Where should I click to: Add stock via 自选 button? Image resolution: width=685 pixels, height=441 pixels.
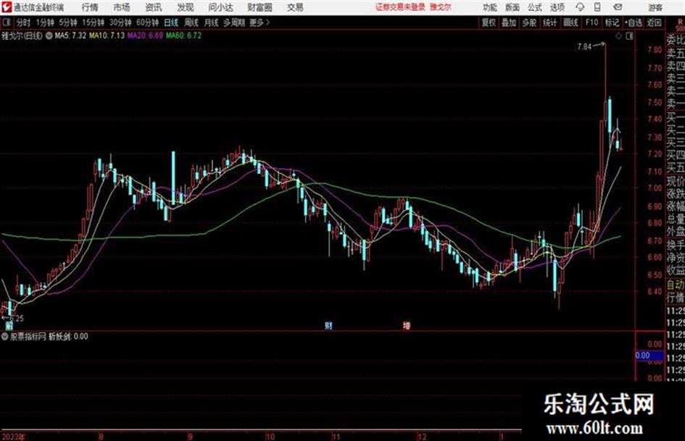(x=633, y=22)
